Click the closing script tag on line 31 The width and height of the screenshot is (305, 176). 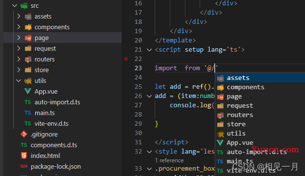pyautogui.click(x=172, y=142)
